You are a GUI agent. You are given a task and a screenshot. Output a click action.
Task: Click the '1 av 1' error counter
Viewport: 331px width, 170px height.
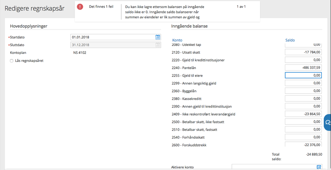[x=241, y=7]
